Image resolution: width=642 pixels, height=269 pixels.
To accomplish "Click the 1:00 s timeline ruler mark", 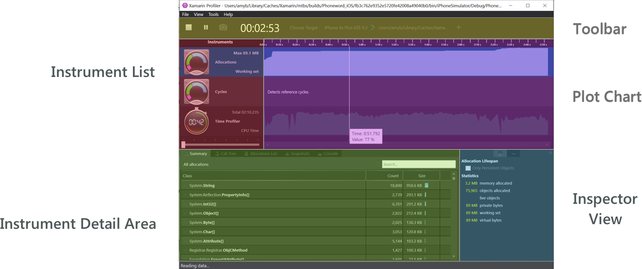I will [362, 44].
